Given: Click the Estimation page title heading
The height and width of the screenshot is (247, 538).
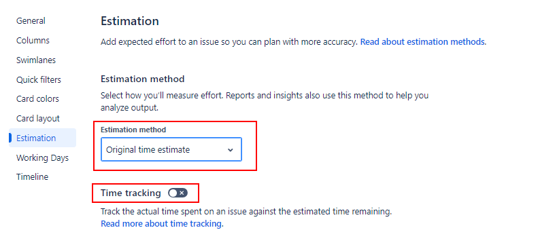Looking at the screenshot, I should pos(130,21).
